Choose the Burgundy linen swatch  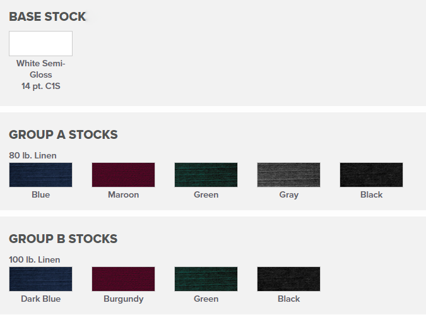[x=123, y=279]
